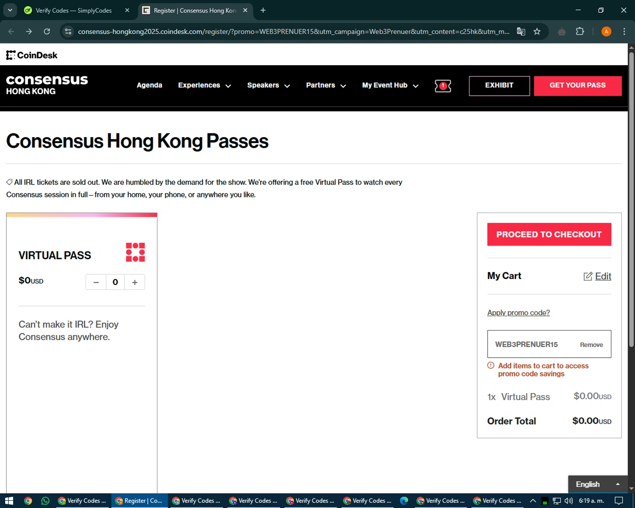The height and width of the screenshot is (508, 635).
Task: Expand the Partners menu
Action: (326, 85)
